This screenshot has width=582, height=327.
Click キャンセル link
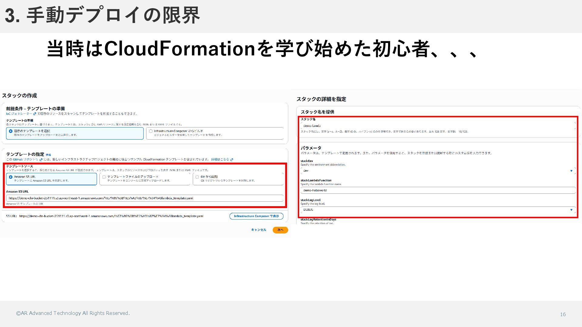(259, 230)
